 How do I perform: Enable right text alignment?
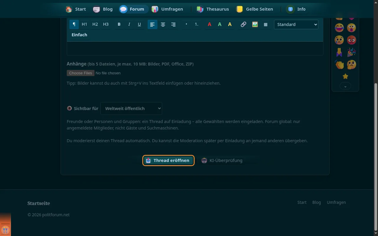pyautogui.click(x=173, y=24)
